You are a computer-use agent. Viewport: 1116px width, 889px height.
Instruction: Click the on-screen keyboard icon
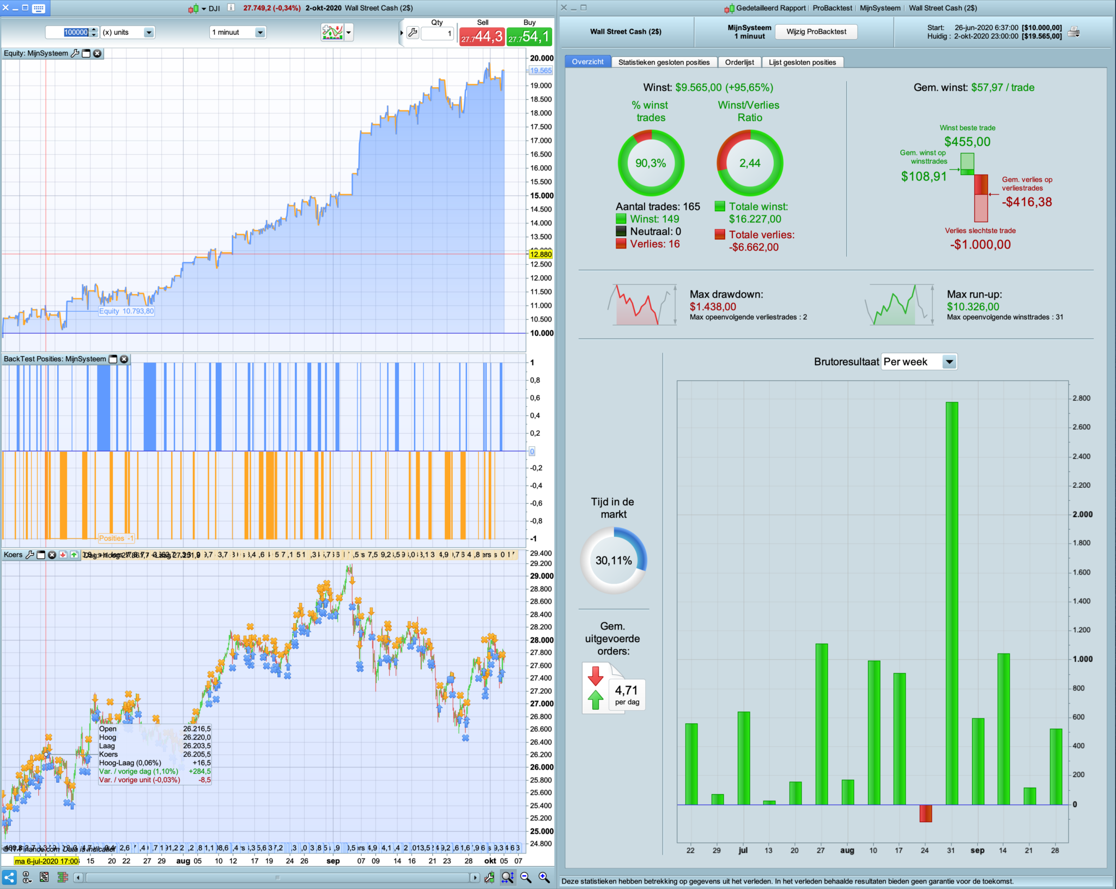click(x=39, y=8)
